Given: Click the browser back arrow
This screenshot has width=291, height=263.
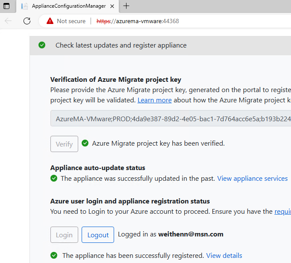Looking at the screenshot, I should 9,21.
